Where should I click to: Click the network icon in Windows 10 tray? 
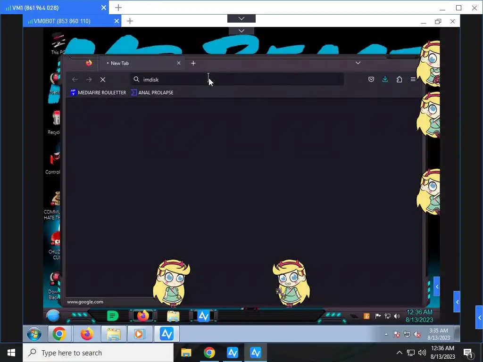[x=411, y=353]
